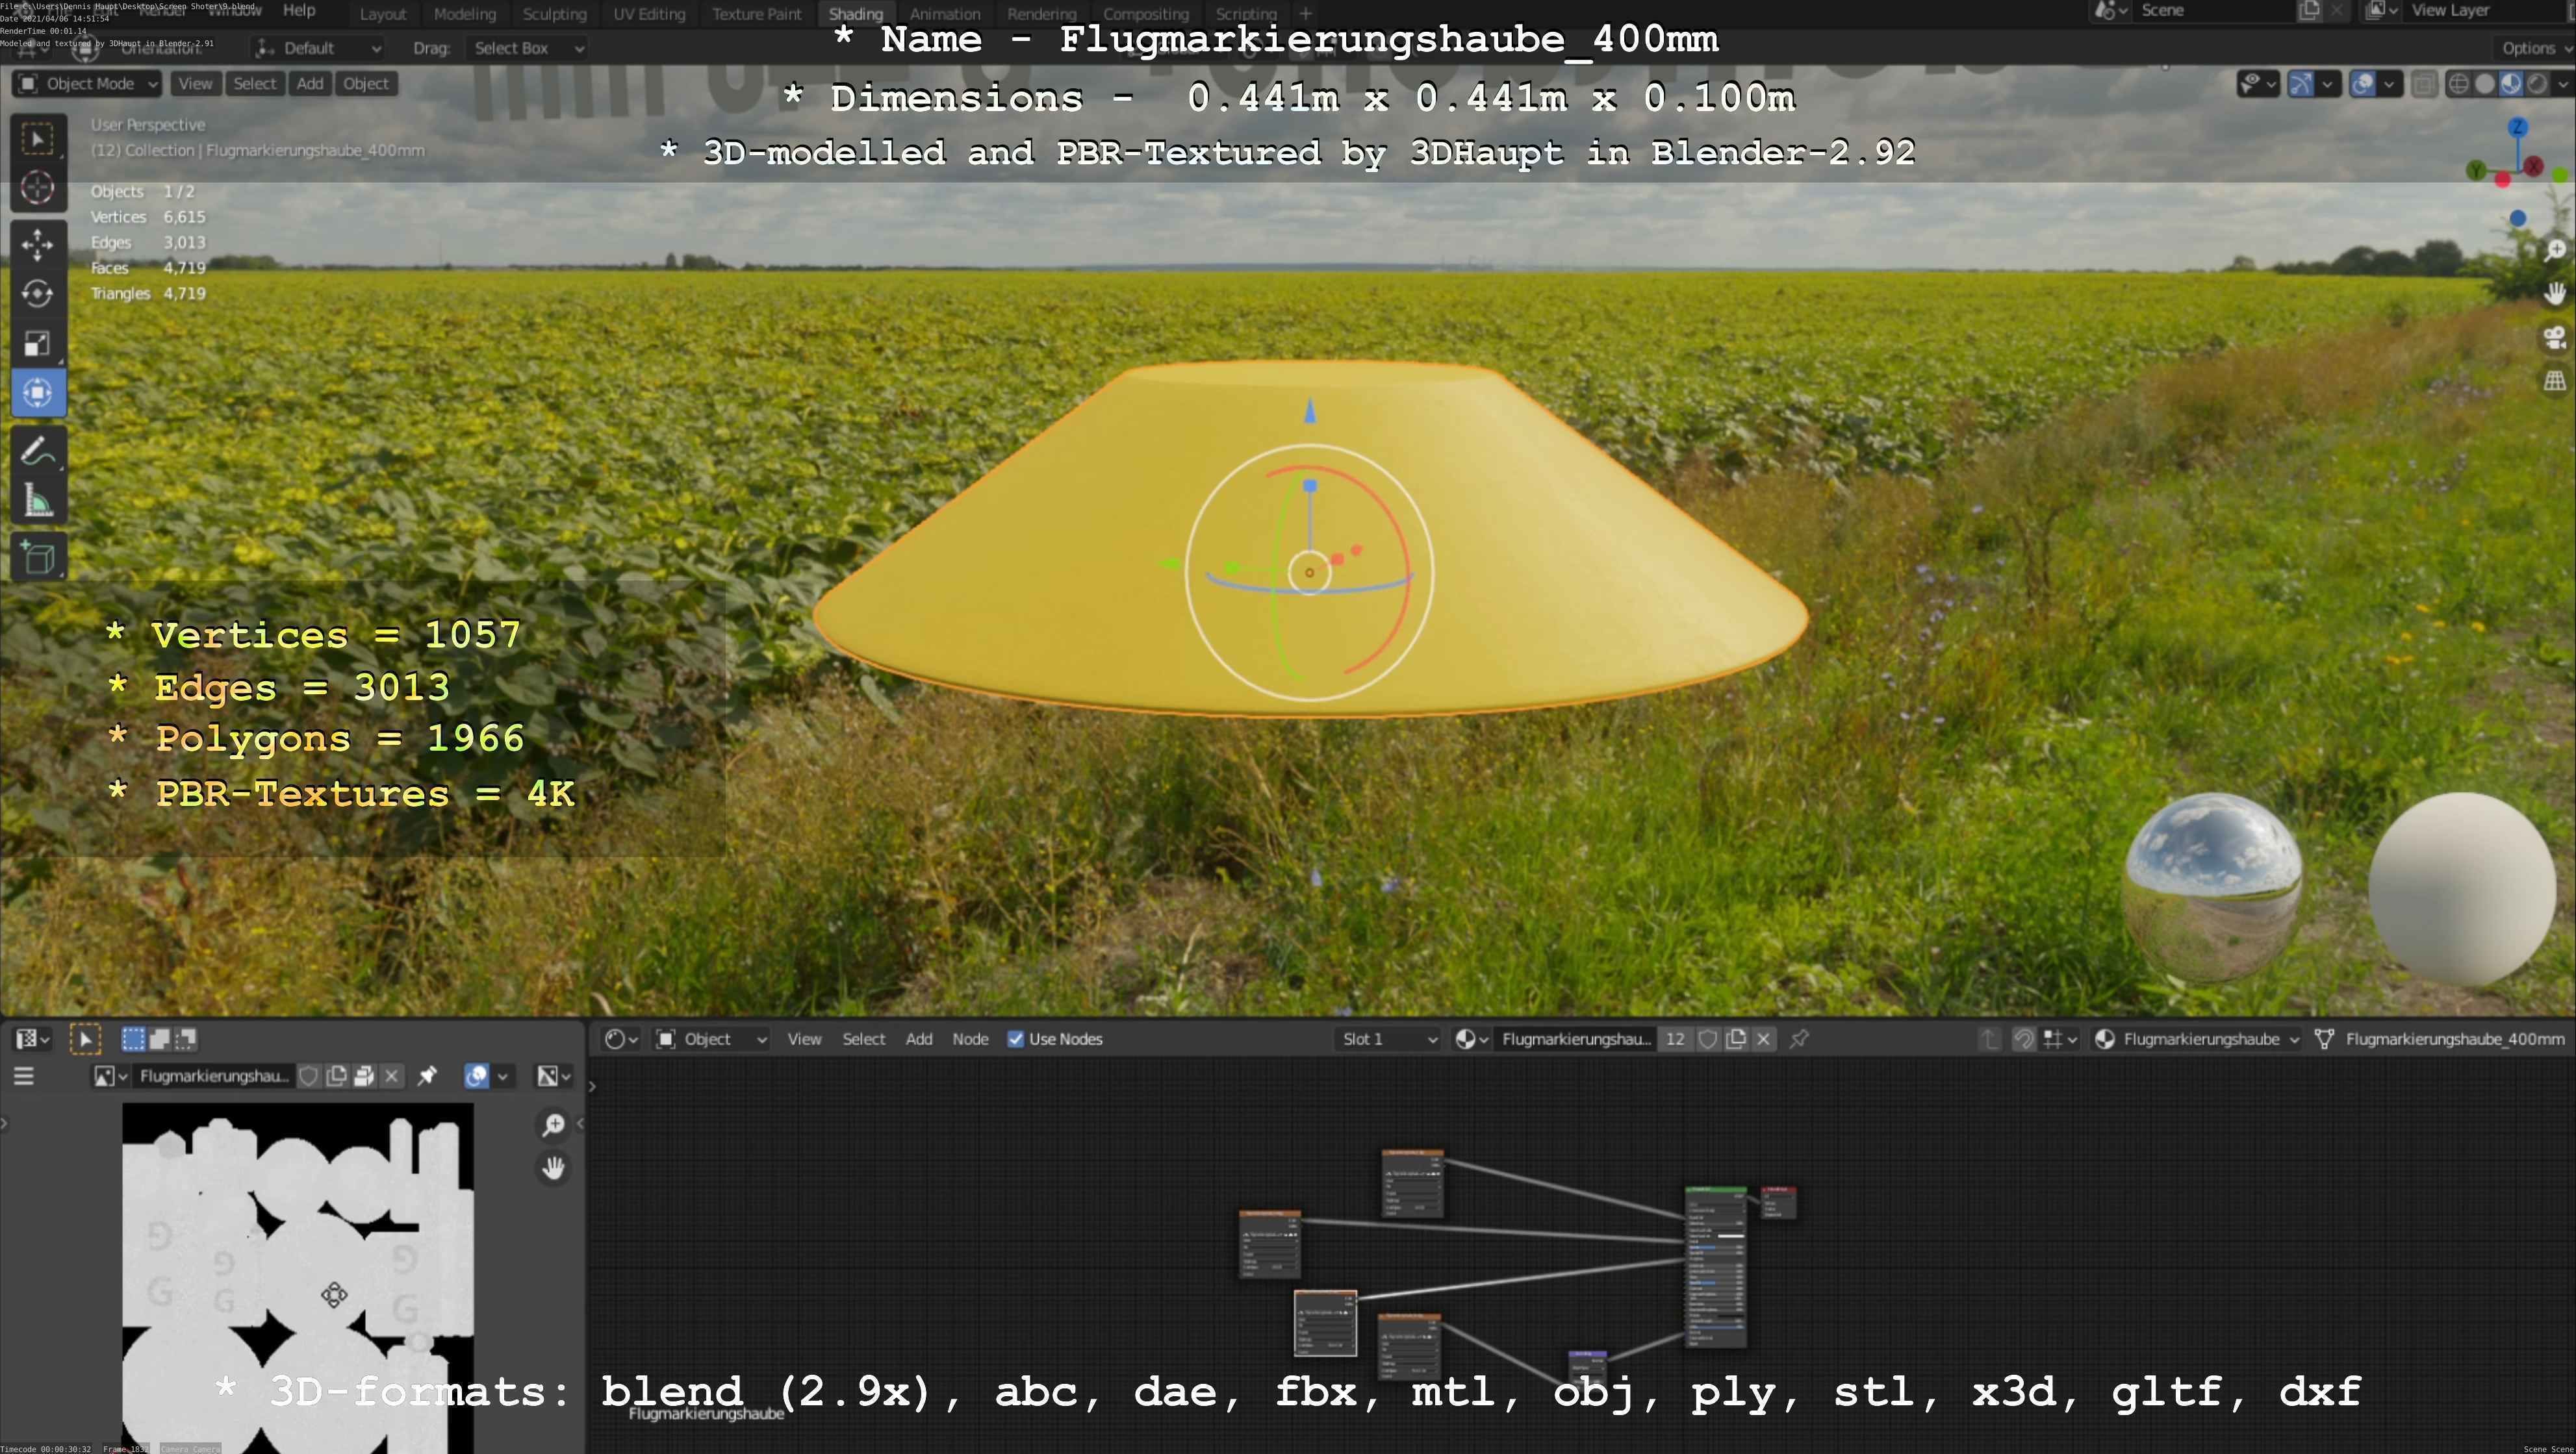Image resolution: width=2576 pixels, height=1454 pixels.
Task: Select the Select Box tool in viewport toolbar
Action: pyautogui.click(x=38, y=139)
